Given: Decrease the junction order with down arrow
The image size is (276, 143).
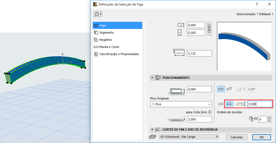Looking at the screenshot, I should point(269,121).
